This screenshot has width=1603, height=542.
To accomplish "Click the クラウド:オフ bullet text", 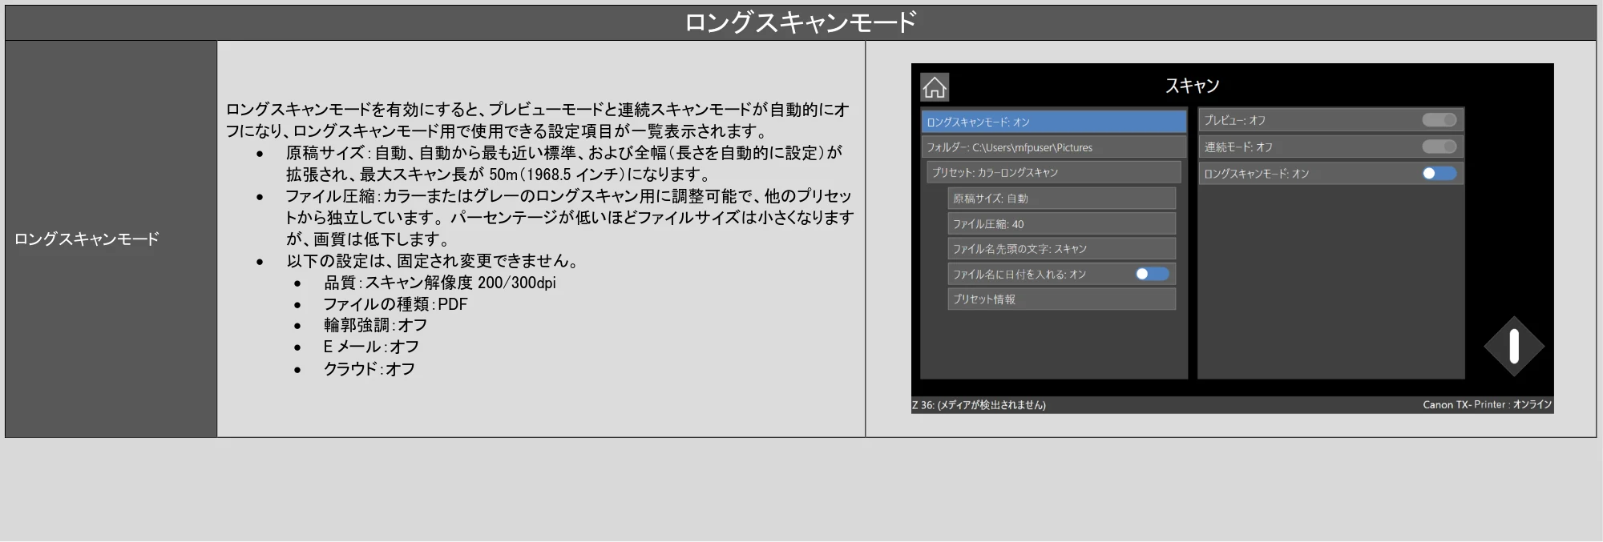I will tap(369, 369).
